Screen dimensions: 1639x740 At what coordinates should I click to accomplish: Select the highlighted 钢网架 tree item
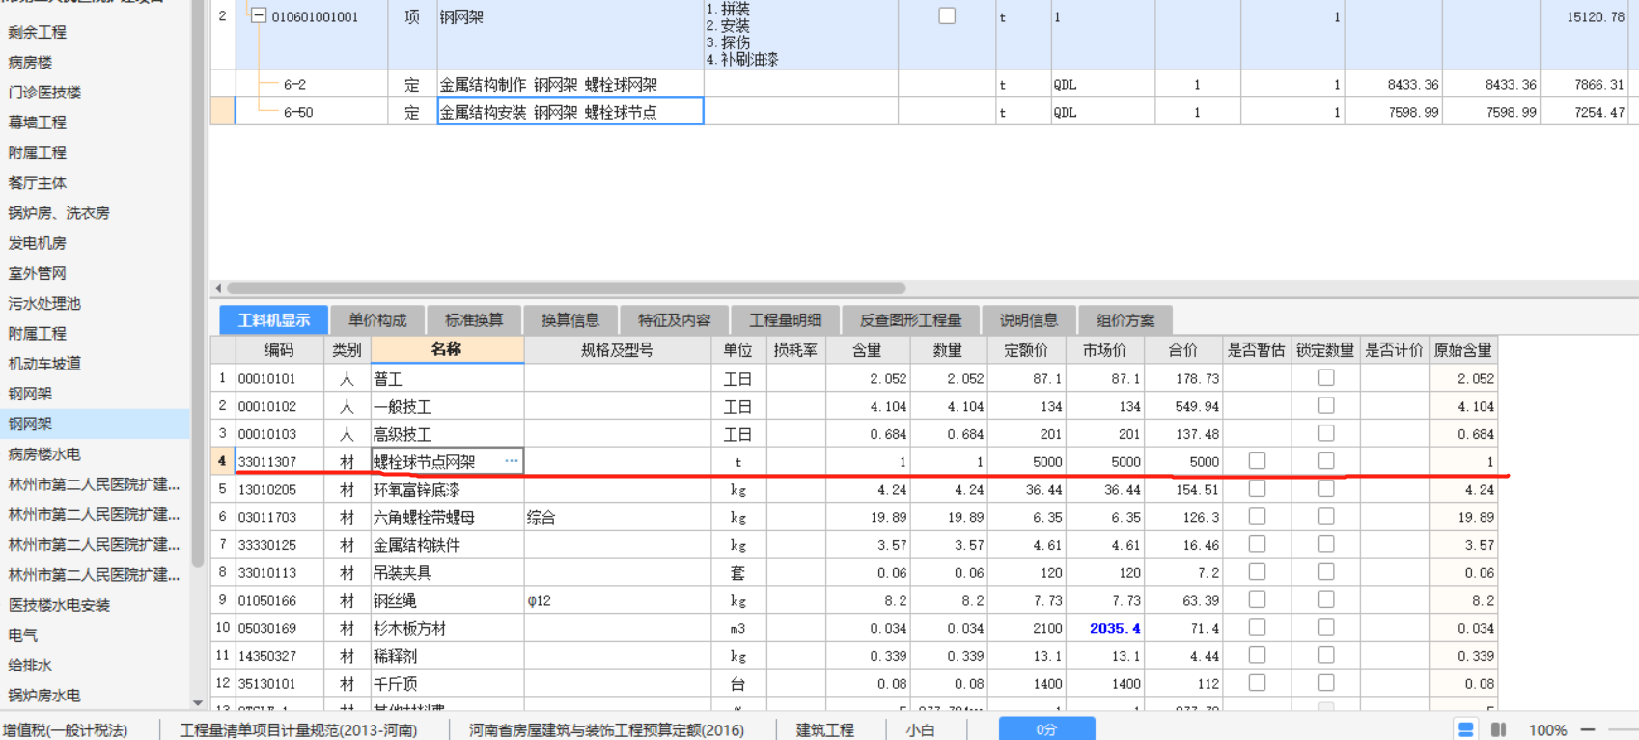(95, 424)
